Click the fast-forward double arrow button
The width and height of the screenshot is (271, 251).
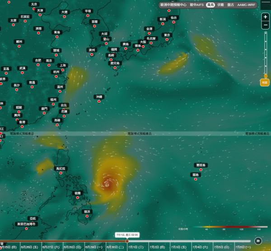pos(258,241)
